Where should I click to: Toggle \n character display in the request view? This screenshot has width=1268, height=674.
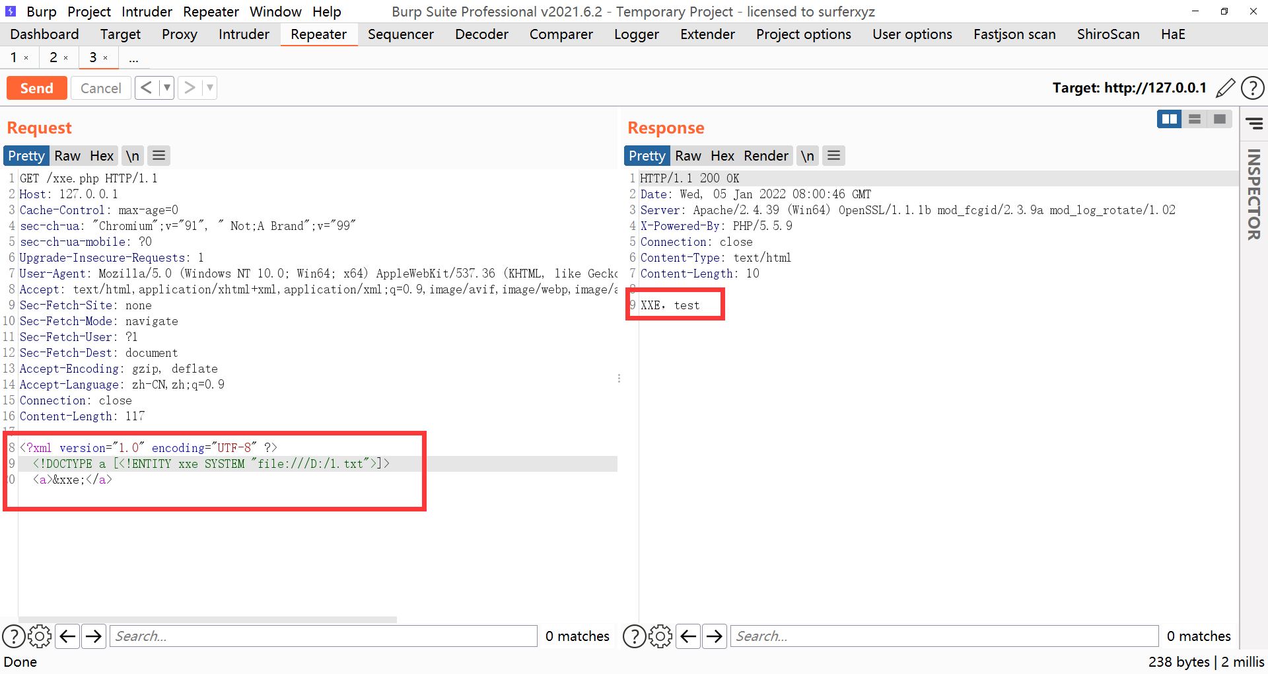[132, 155]
